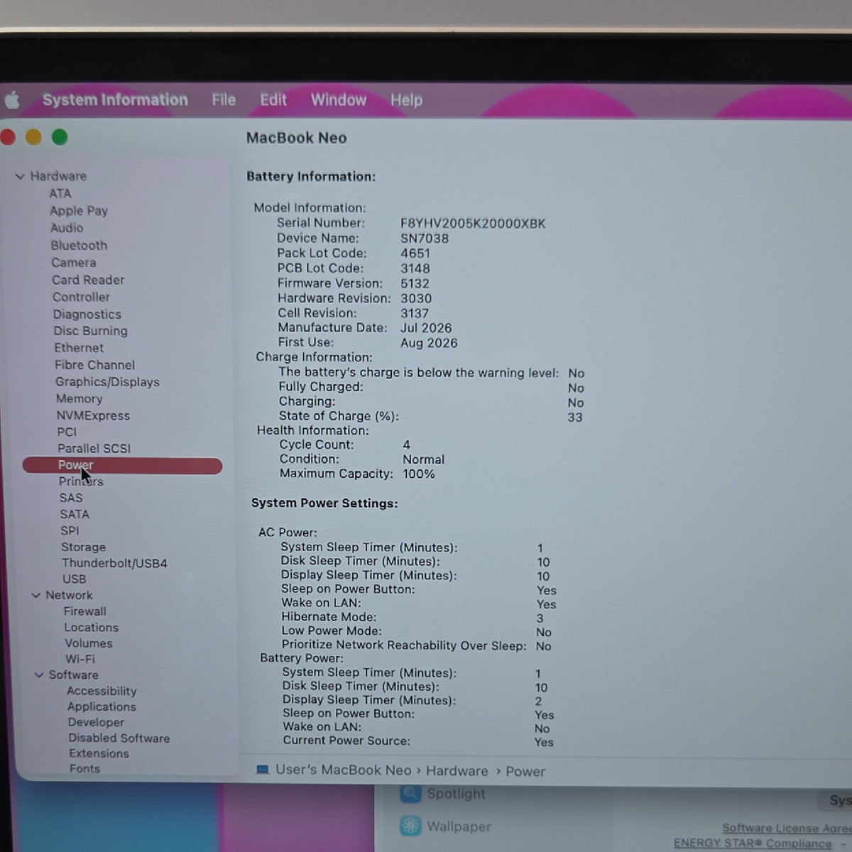The image size is (852, 852).
Task: Collapse the Hardware section chevron
Action: click(20, 176)
